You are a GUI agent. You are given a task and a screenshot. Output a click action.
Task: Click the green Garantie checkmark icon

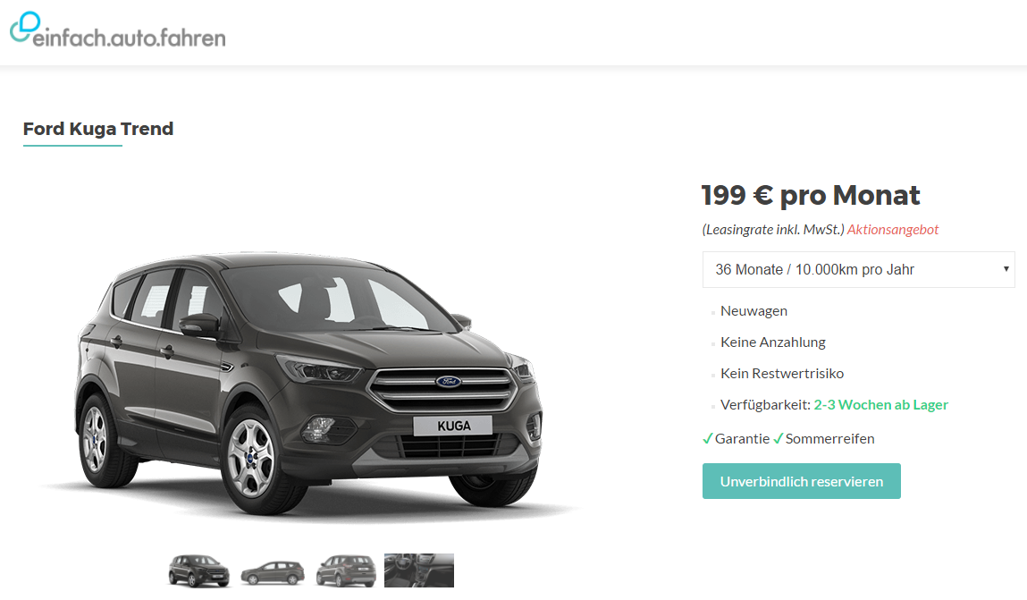[707, 439]
